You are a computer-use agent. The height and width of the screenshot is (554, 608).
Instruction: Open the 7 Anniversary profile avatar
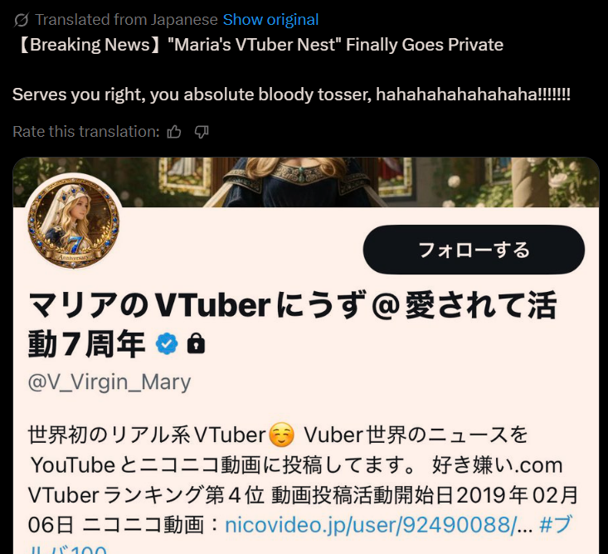coord(74,222)
